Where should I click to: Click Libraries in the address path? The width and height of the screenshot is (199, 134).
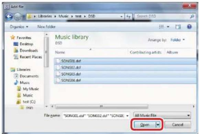tap(45, 16)
